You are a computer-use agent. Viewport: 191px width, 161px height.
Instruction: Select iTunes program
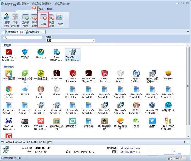[57, 91]
